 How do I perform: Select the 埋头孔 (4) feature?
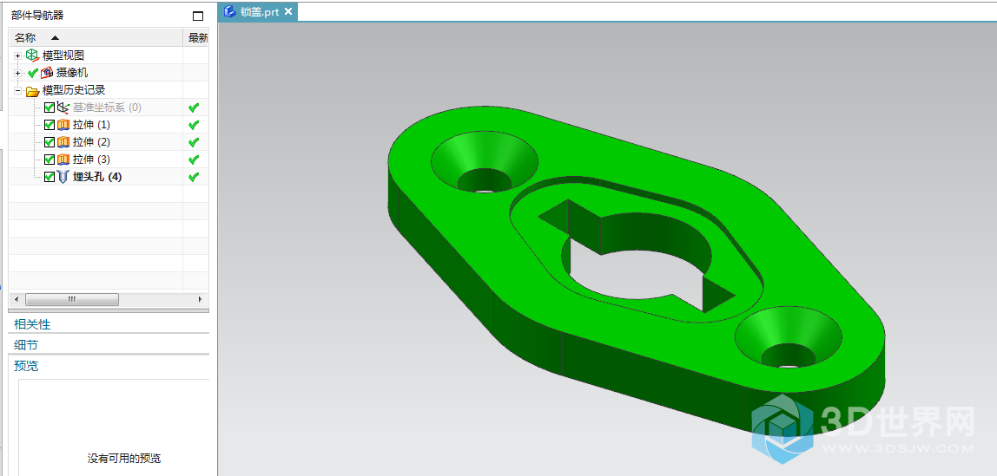click(x=97, y=177)
